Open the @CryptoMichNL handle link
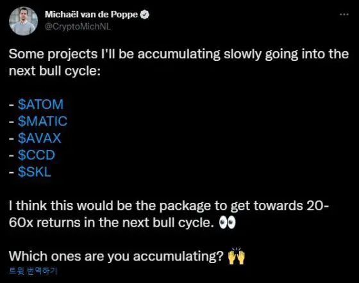The width and height of the screenshot is (359, 283). [x=78, y=26]
